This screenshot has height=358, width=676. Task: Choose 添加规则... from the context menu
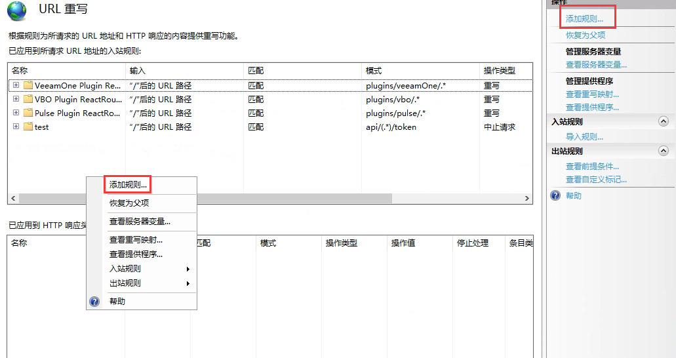coord(128,185)
